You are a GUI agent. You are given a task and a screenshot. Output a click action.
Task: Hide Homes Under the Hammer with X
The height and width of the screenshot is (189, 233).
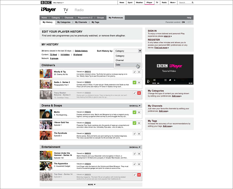pos(139,154)
